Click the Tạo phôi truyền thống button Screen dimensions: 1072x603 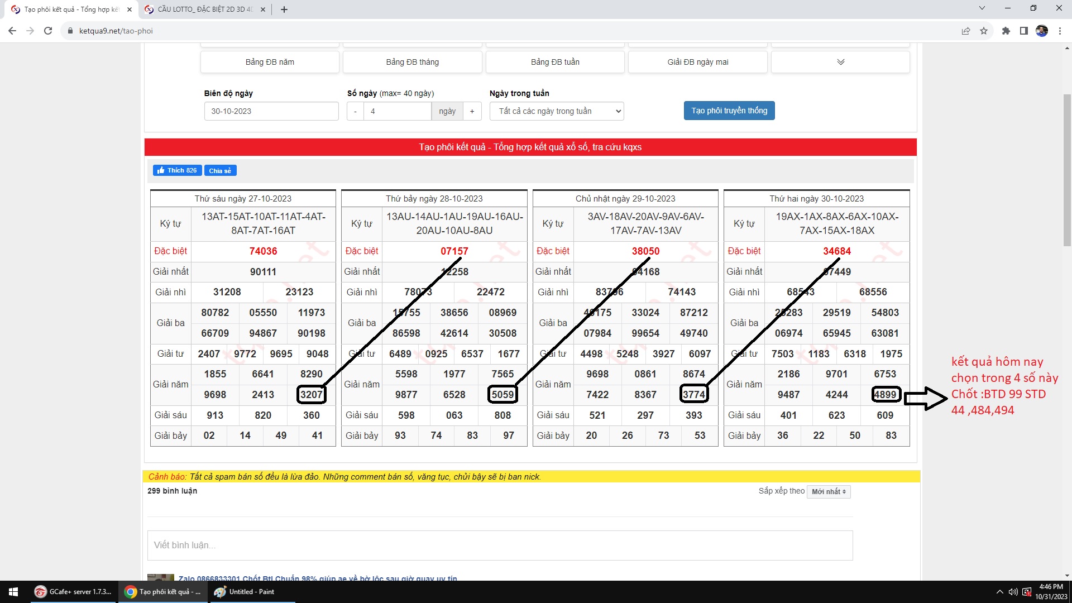point(729,111)
